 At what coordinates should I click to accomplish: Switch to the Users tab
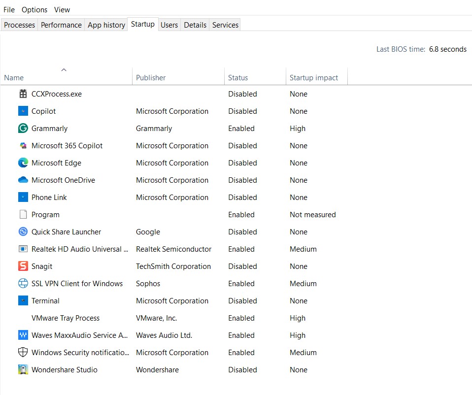(169, 25)
